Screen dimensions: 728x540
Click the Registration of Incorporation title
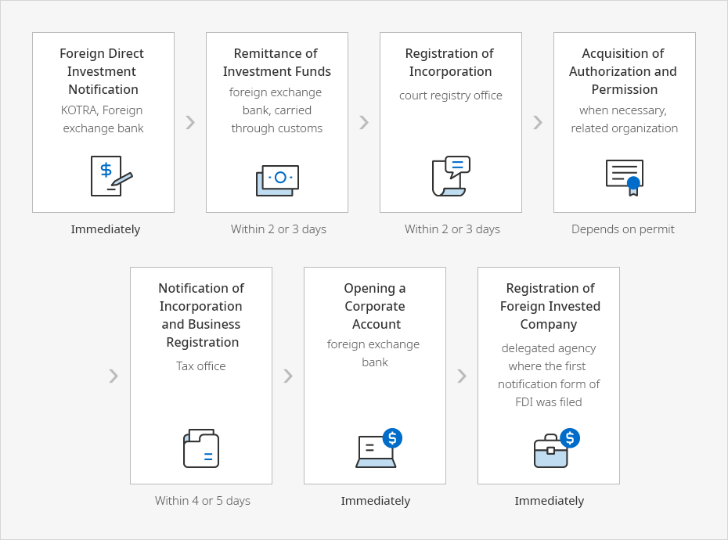click(x=450, y=63)
